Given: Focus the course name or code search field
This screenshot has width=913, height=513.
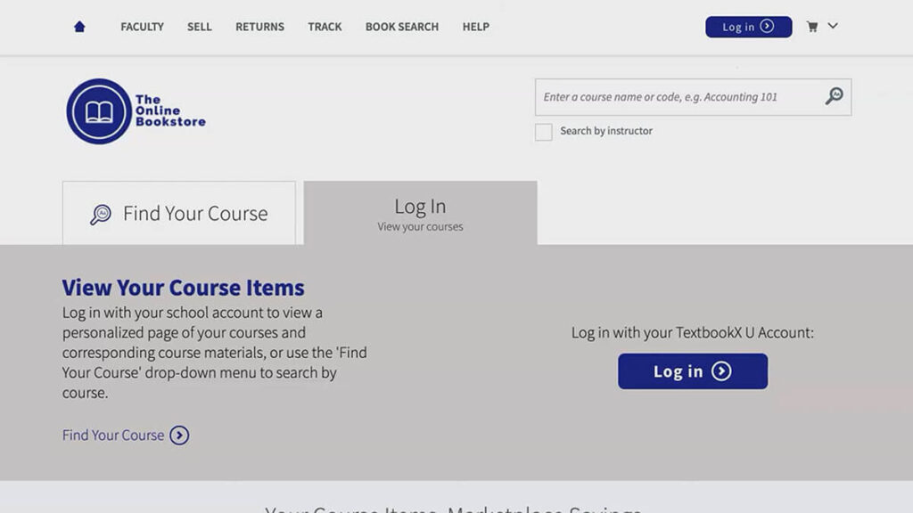Looking at the screenshot, I should click(678, 97).
